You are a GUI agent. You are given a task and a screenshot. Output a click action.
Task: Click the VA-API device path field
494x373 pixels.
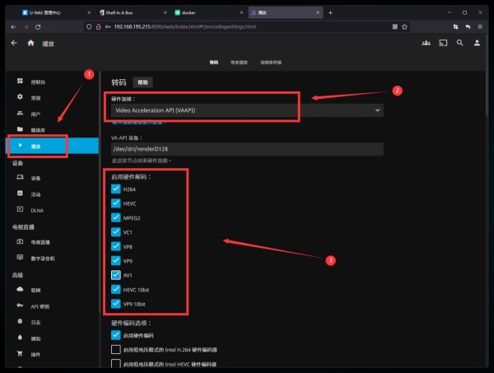(247, 149)
